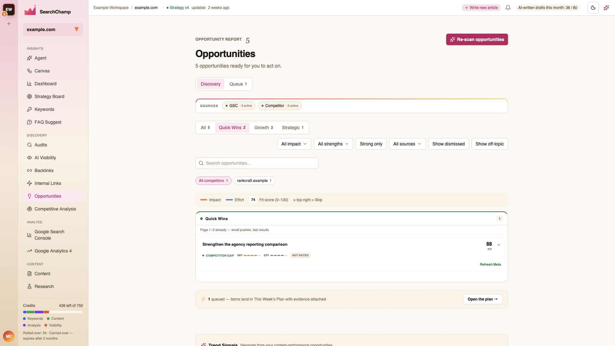Open the All impact dropdown
The image size is (615, 346).
pyautogui.click(x=294, y=144)
